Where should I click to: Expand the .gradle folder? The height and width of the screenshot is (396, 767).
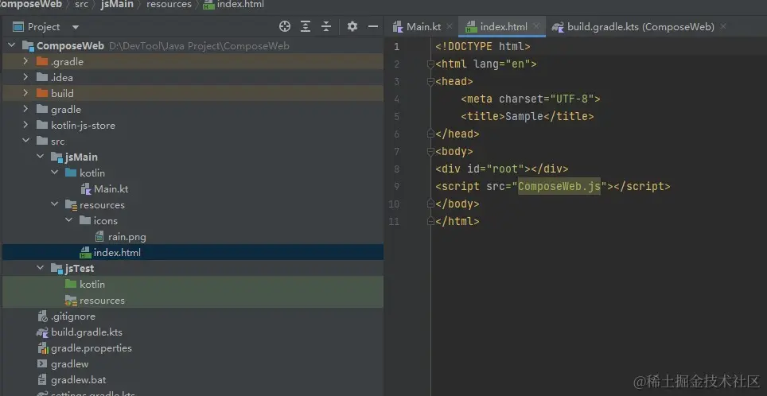25,61
